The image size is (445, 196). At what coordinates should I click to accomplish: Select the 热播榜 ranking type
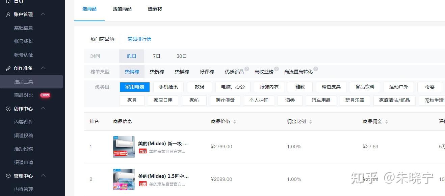coord(182,72)
